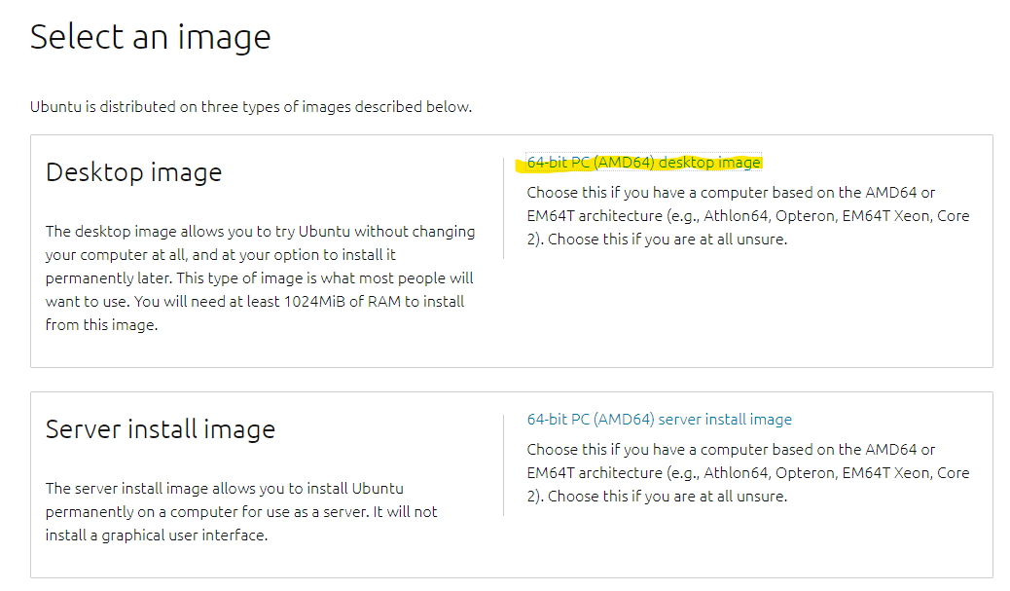Click "Choose this if you have" text under desktop link
This screenshot has width=1010, height=591.
605,193
